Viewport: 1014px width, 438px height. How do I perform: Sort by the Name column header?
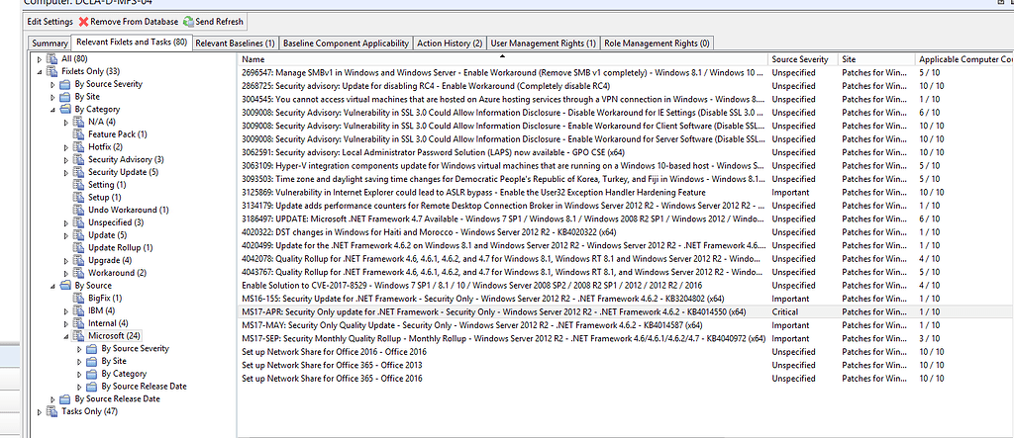504,59
